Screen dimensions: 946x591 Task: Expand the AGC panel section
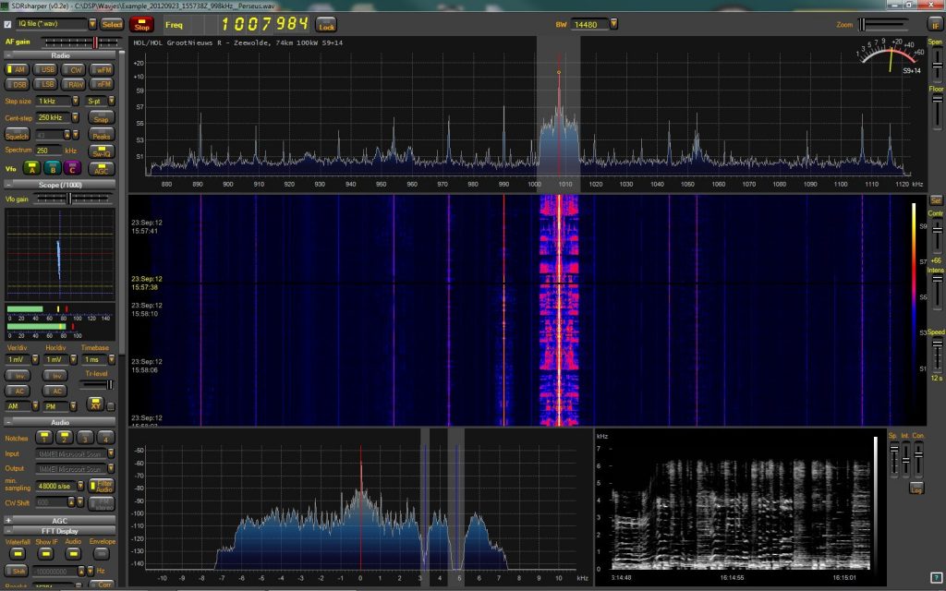coord(9,520)
